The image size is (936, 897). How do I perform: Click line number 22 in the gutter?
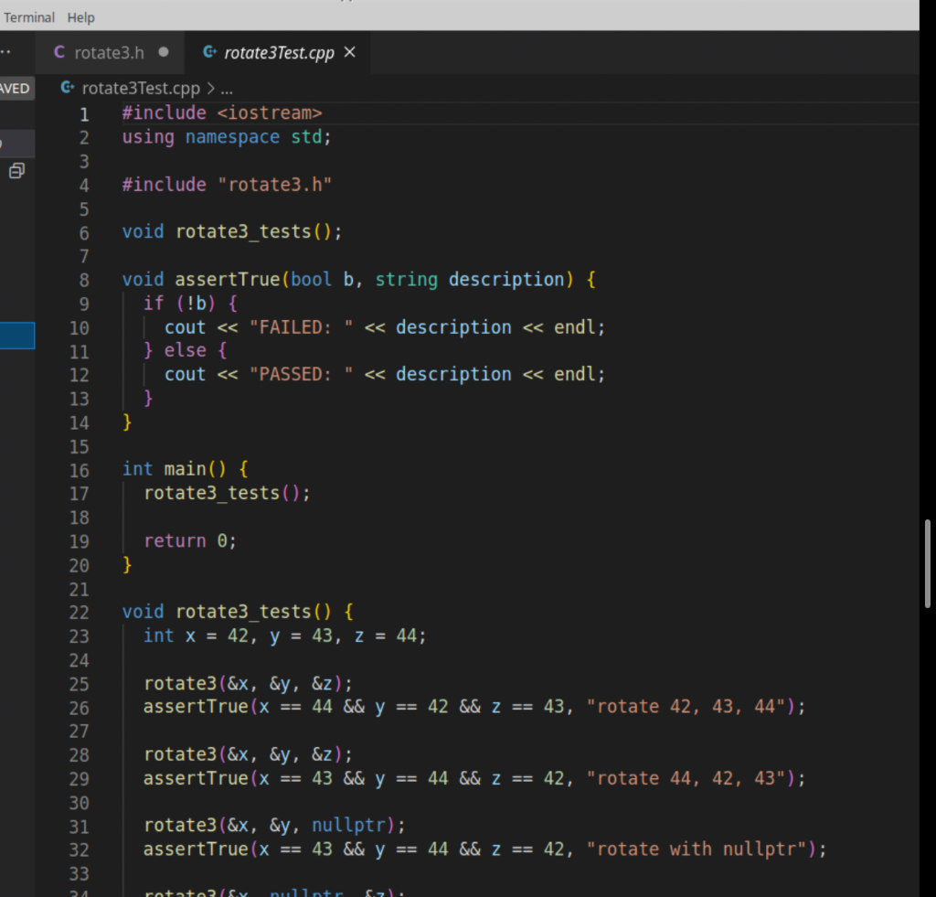pyautogui.click(x=79, y=612)
